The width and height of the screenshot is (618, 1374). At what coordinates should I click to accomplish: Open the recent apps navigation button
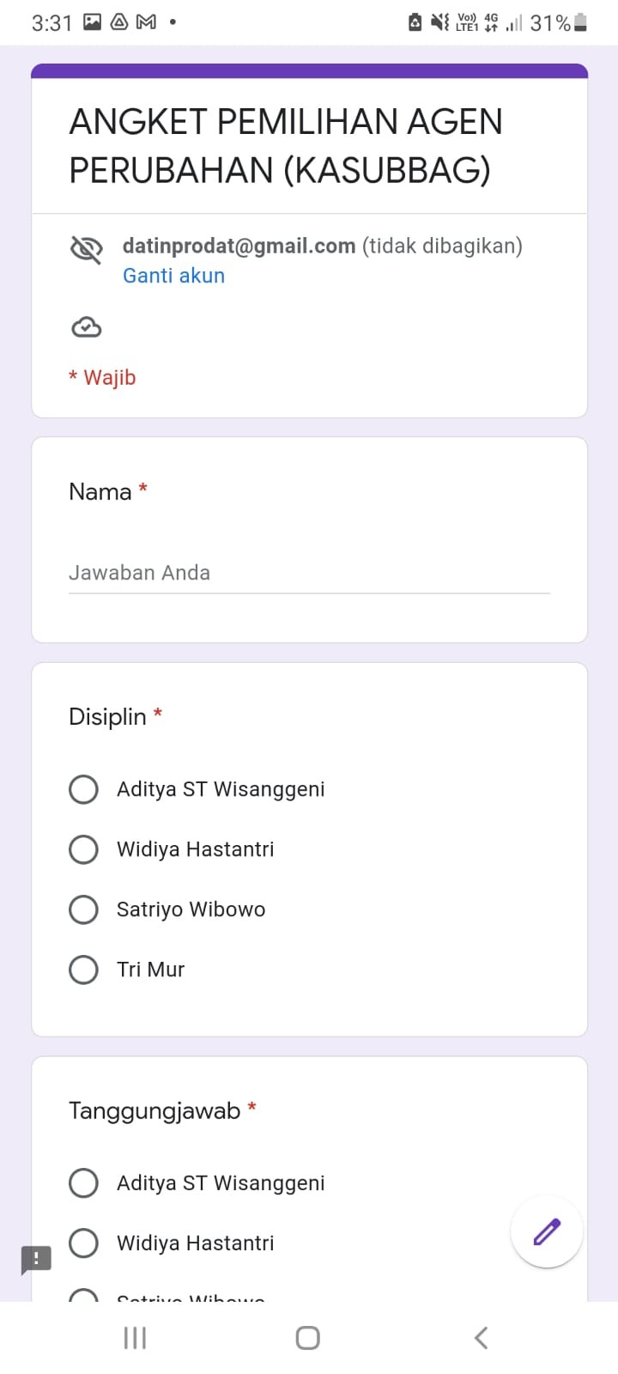(135, 1337)
